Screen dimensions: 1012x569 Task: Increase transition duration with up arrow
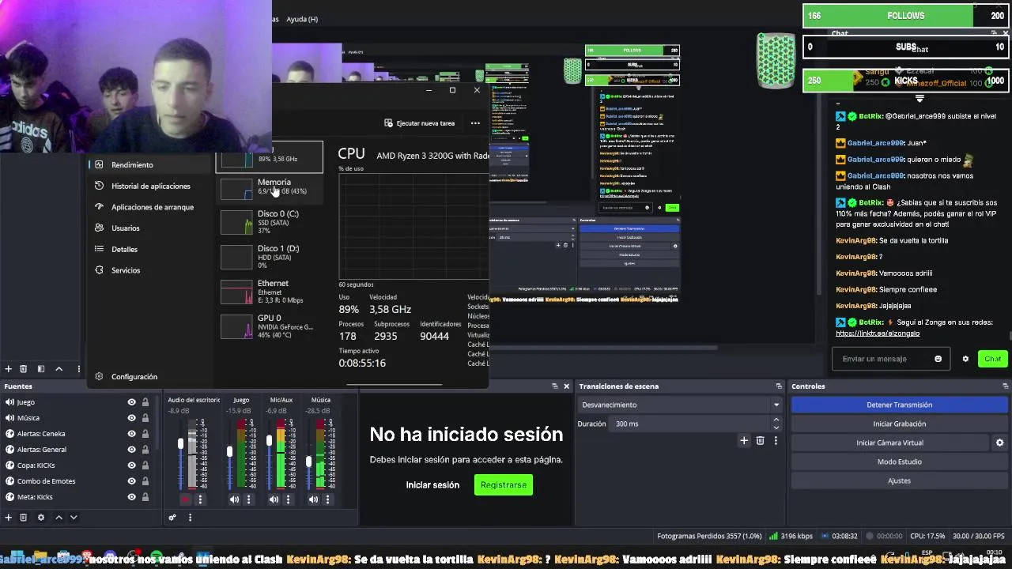point(776,420)
